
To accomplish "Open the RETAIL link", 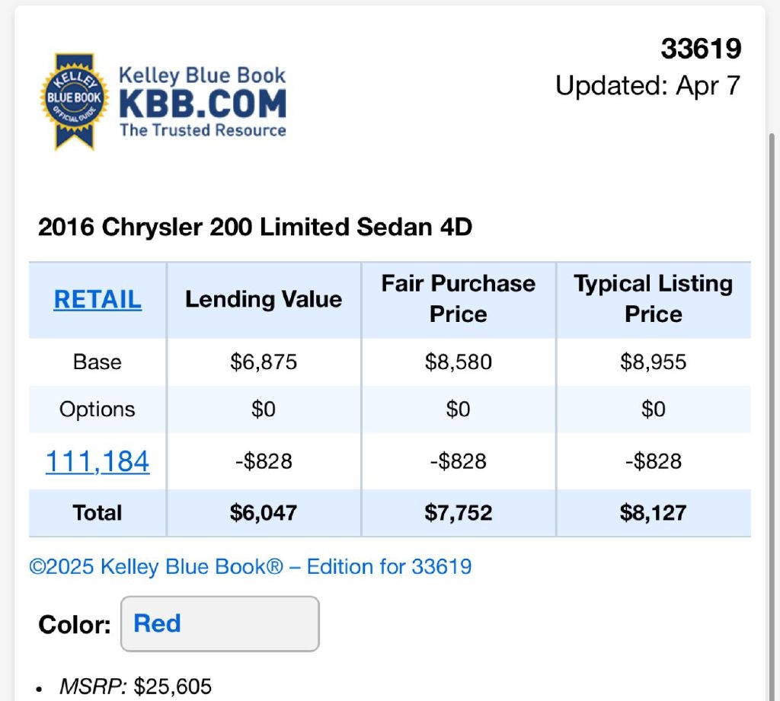I will point(97,300).
